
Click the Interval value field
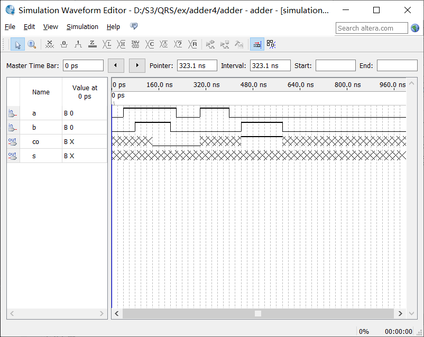point(270,65)
